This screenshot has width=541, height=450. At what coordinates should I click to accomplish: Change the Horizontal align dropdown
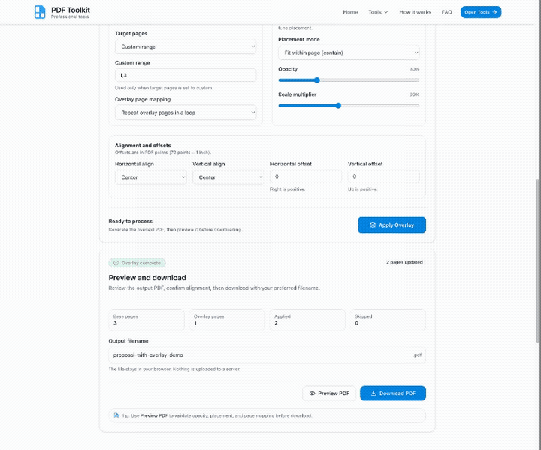click(150, 177)
